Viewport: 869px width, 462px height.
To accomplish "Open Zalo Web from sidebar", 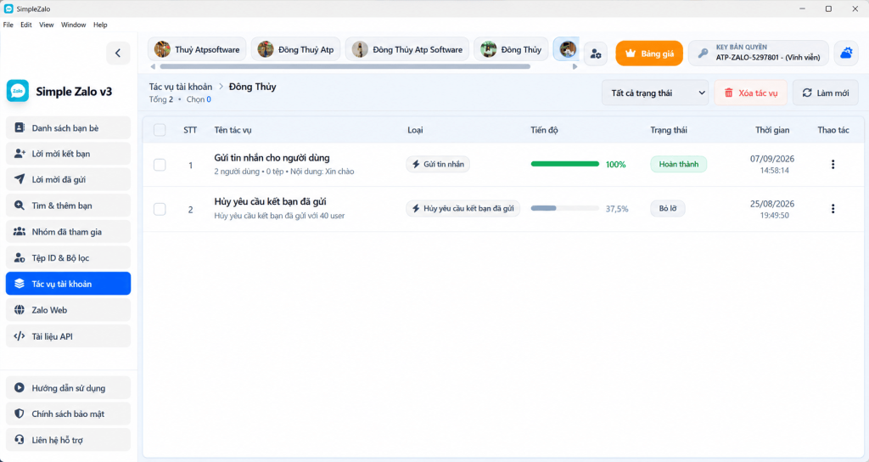I will tap(68, 310).
